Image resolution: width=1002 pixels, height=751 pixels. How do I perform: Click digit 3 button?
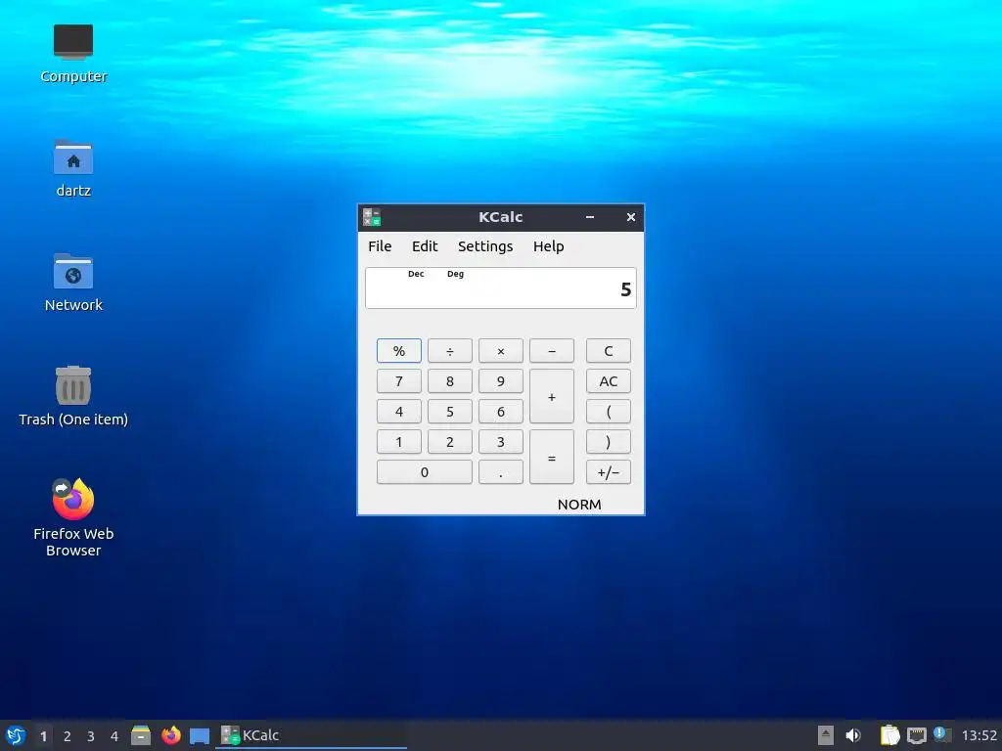pyautogui.click(x=500, y=442)
